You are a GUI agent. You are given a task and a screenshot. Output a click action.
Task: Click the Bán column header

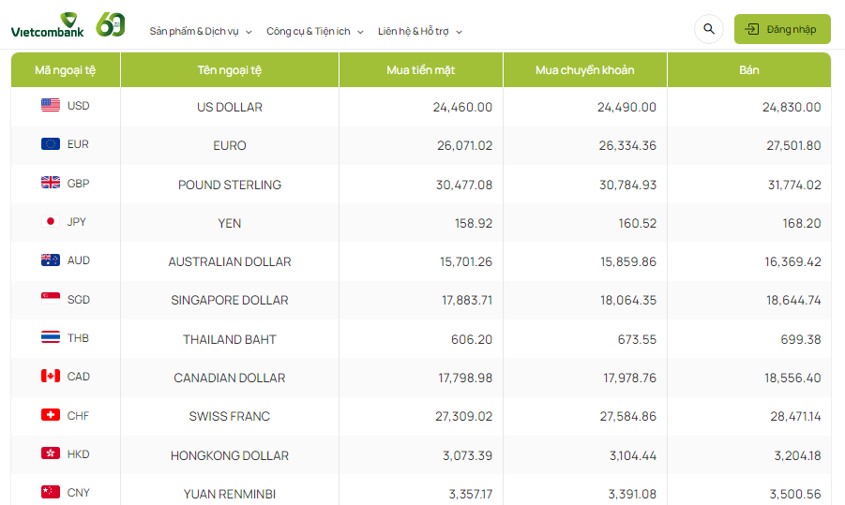coord(748,70)
